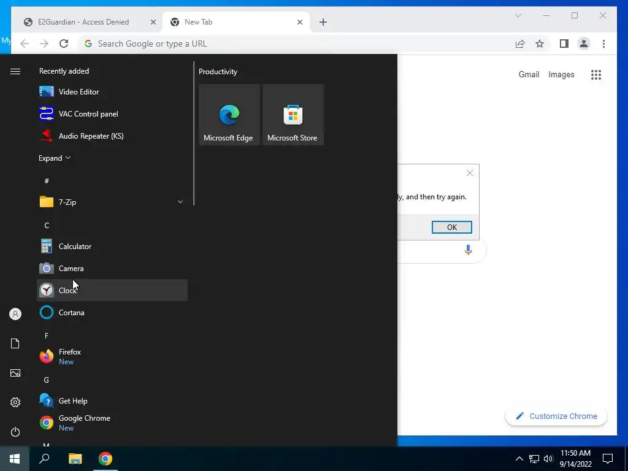
Task: Open Google apps grid
Action: click(596, 74)
